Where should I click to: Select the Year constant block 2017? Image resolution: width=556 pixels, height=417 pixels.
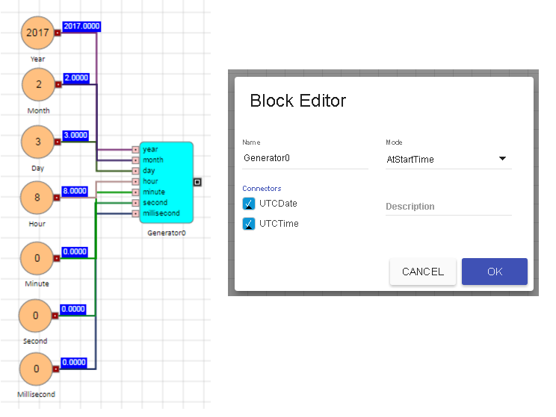[37, 33]
